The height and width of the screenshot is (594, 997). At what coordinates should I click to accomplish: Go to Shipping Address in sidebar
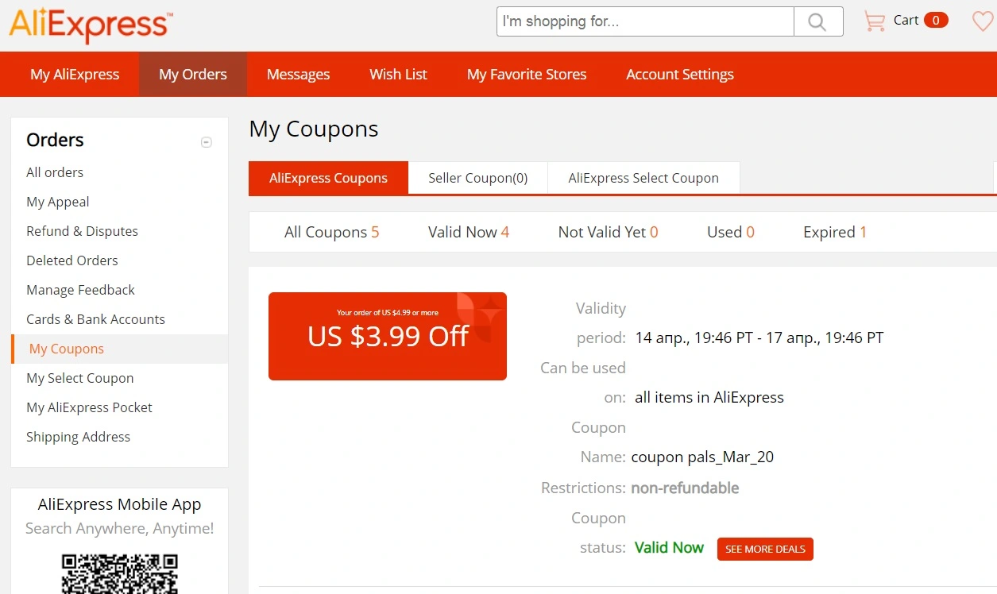78,437
